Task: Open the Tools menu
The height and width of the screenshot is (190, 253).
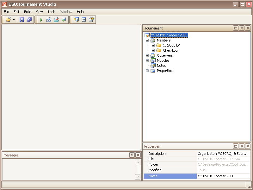Action: (x=52, y=12)
